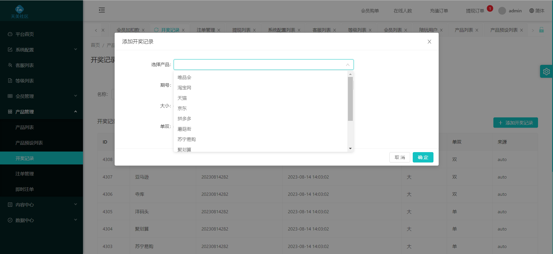Click the 天美社区 logo
Image resolution: width=553 pixels, height=254 pixels.
[x=20, y=11]
